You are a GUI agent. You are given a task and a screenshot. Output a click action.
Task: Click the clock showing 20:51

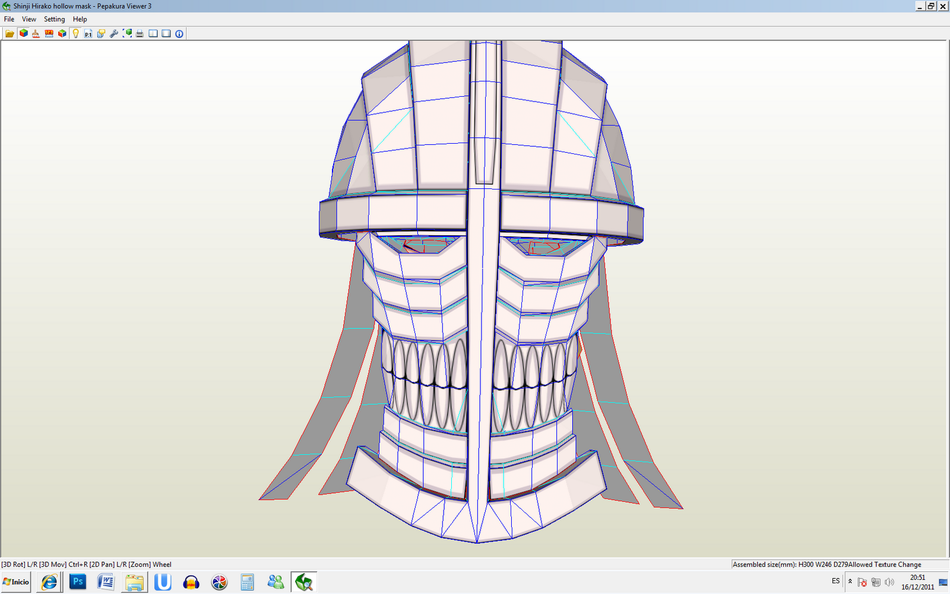pos(917,577)
